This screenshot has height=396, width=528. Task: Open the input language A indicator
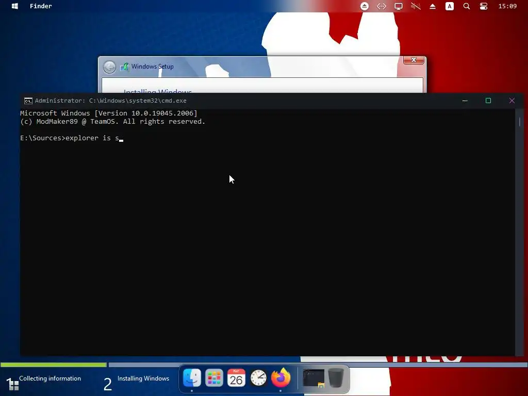coord(450,6)
